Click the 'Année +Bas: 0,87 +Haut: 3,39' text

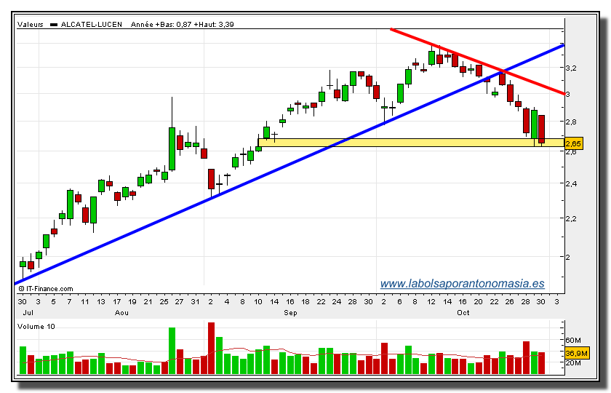pos(183,25)
